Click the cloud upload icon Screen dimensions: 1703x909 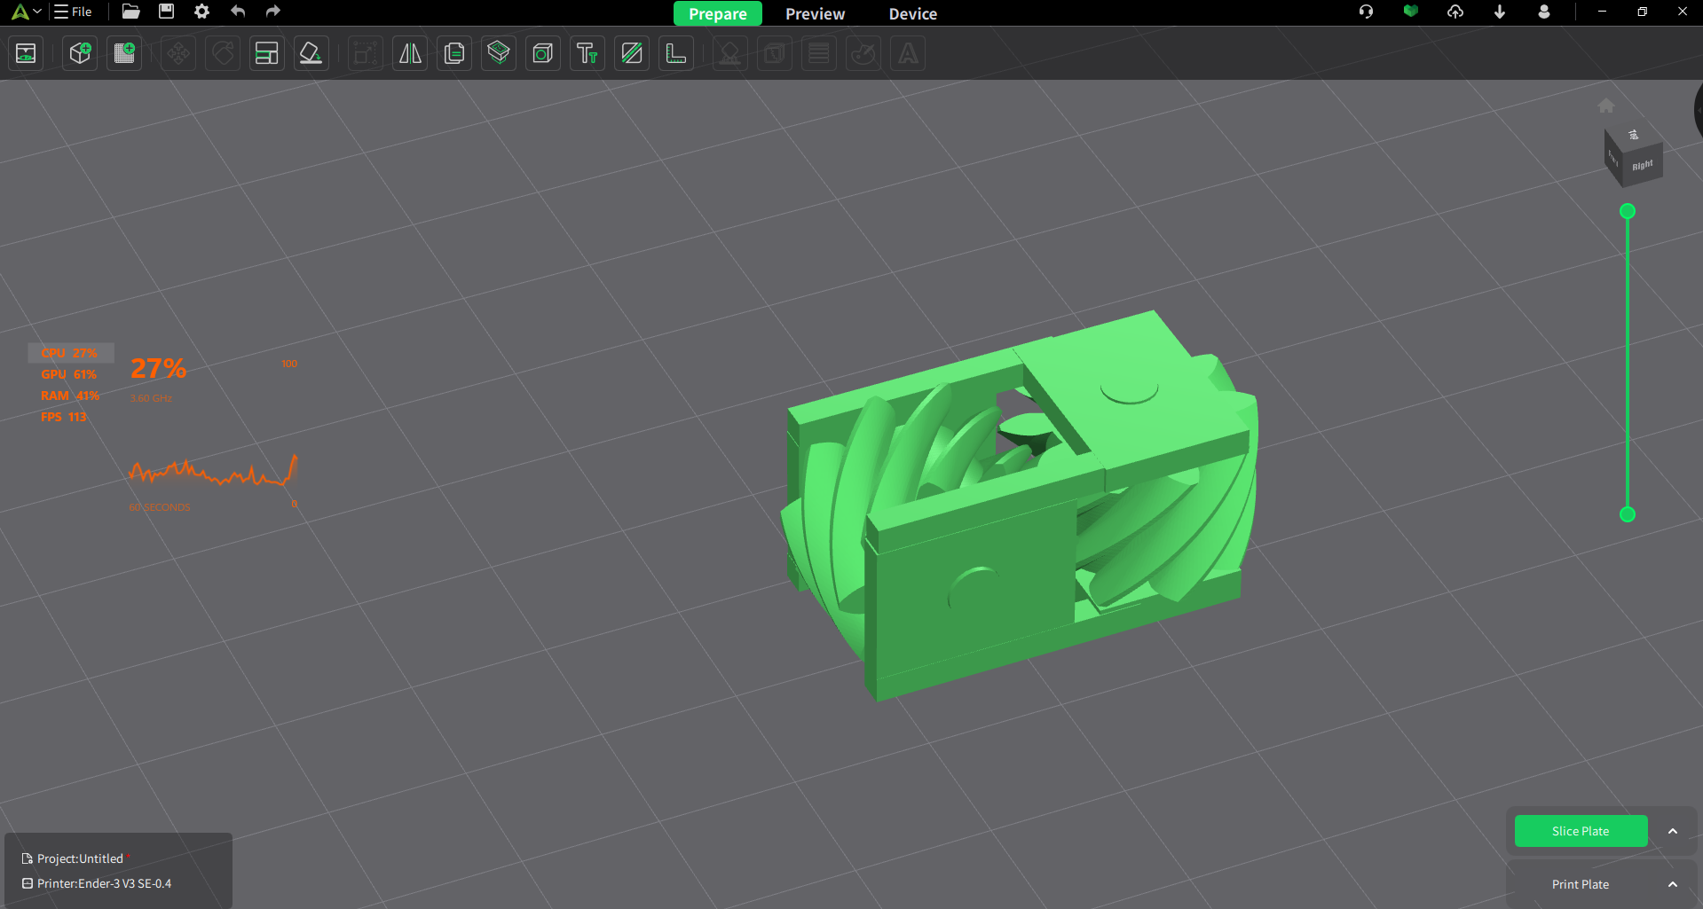[1455, 12]
